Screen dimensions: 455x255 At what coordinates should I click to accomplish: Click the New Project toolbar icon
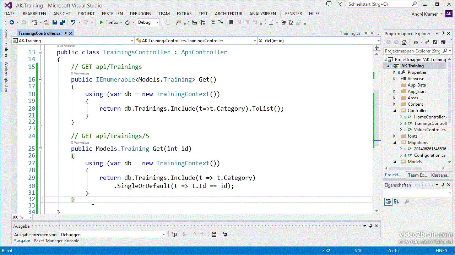point(35,22)
